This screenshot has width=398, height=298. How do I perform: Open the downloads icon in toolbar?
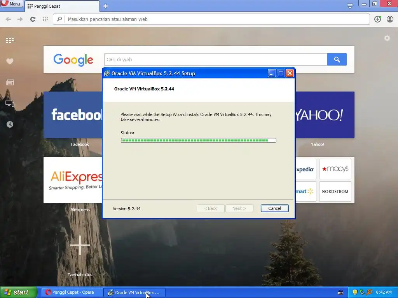coord(377,19)
